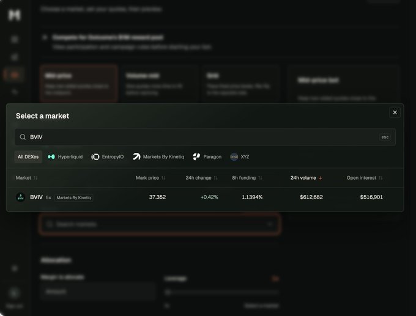This screenshot has width=416, height=316.
Task: Open the blurred search markets dropdown behind dialog
Action: tap(160, 224)
